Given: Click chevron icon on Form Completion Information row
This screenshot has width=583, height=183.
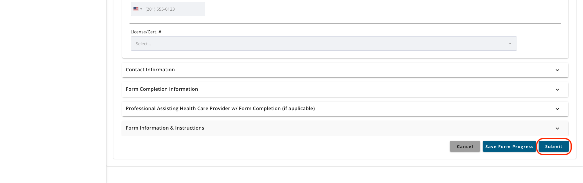Looking at the screenshot, I should (557, 90).
